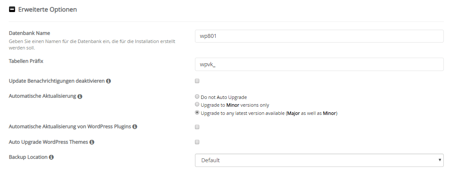The image size is (452, 182).
Task: Click info icon next to Automatische Aktualisierung
Action: coord(80,96)
